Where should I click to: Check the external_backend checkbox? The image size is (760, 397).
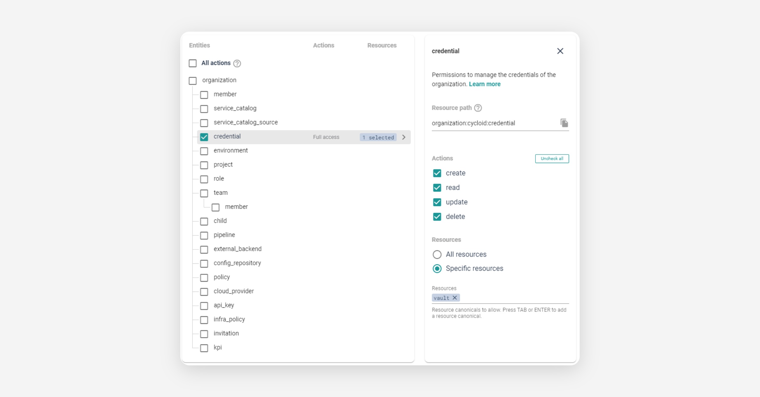click(204, 249)
